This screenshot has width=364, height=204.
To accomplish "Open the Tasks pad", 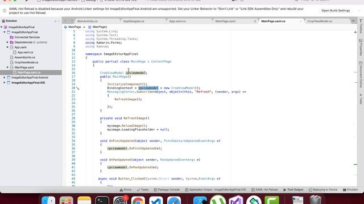I will point(143,190).
